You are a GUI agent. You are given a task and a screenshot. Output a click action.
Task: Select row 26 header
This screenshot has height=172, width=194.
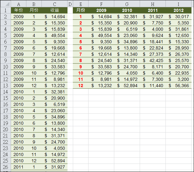point(6,167)
